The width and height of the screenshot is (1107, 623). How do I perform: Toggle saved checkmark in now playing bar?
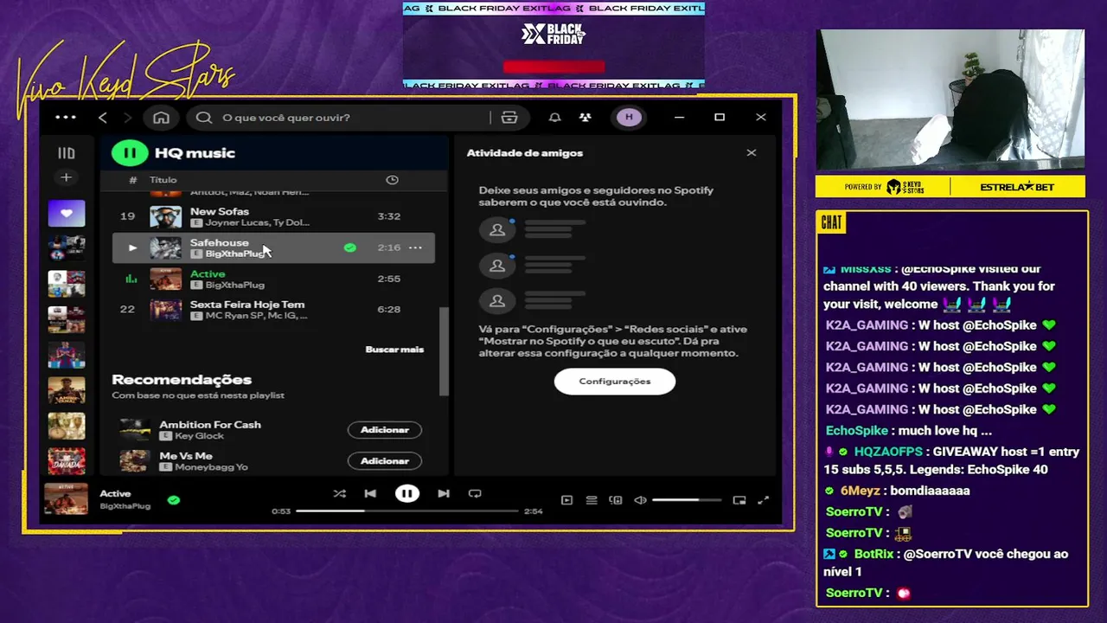coord(174,500)
